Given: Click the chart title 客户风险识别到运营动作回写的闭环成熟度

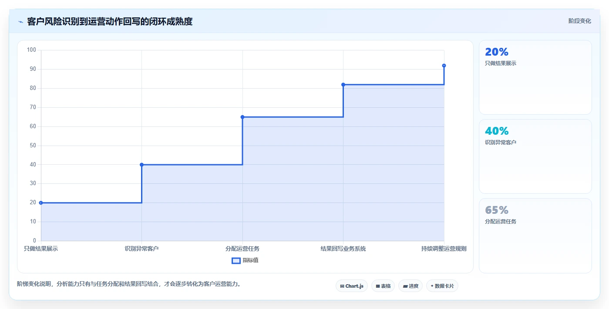Looking at the screenshot, I should point(110,21).
